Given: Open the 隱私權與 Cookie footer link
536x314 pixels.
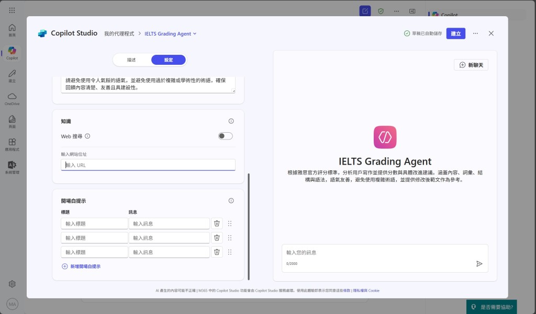Looking at the screenshot, I should 366,290.
